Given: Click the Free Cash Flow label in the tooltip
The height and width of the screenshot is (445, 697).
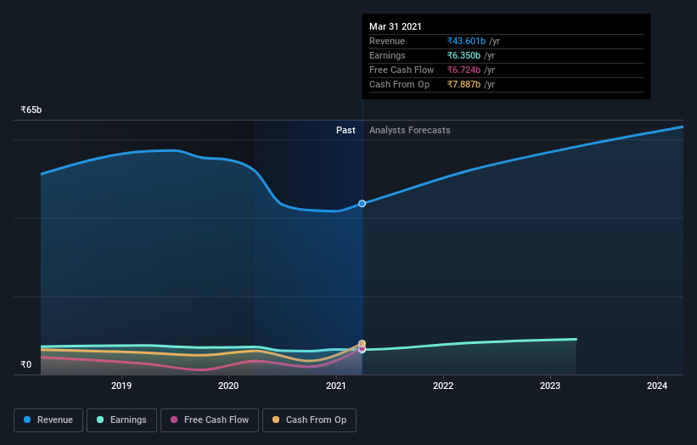Looking at the screenshot, I should point(402,70).
